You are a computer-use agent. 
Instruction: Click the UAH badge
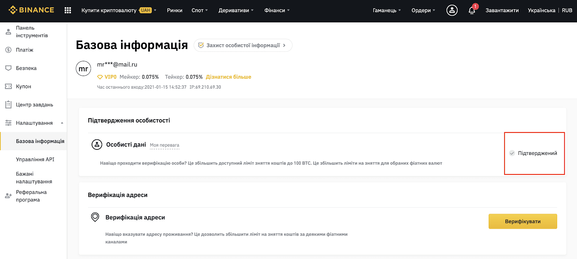pyautogui.click(x=146, y=10)
